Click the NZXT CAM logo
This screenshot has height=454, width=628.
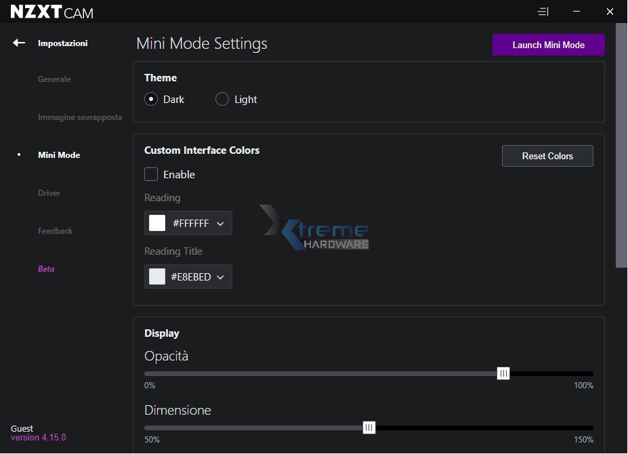(x=51, y=12)
